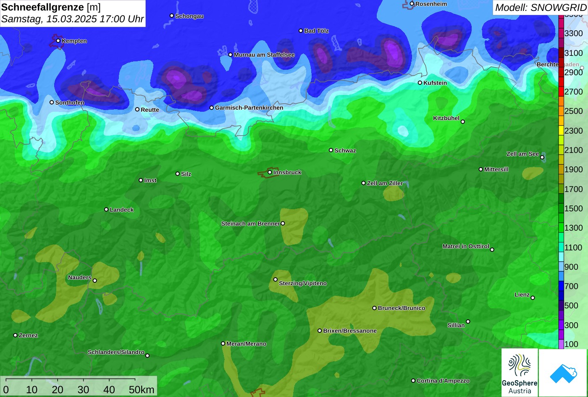Click the GeoSphere Austria logo
Image resolution: width=588 pixels, height=397 pixels.
click(x=520, y=373)
